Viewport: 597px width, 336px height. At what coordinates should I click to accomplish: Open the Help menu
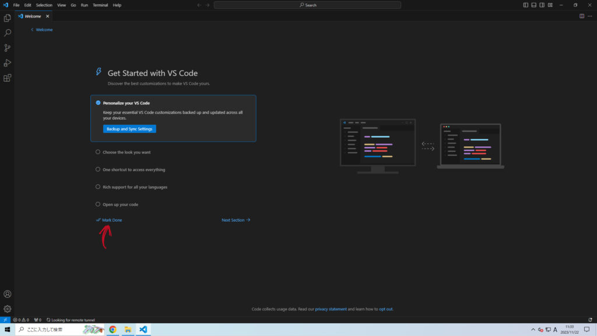(x=117, y=5)
